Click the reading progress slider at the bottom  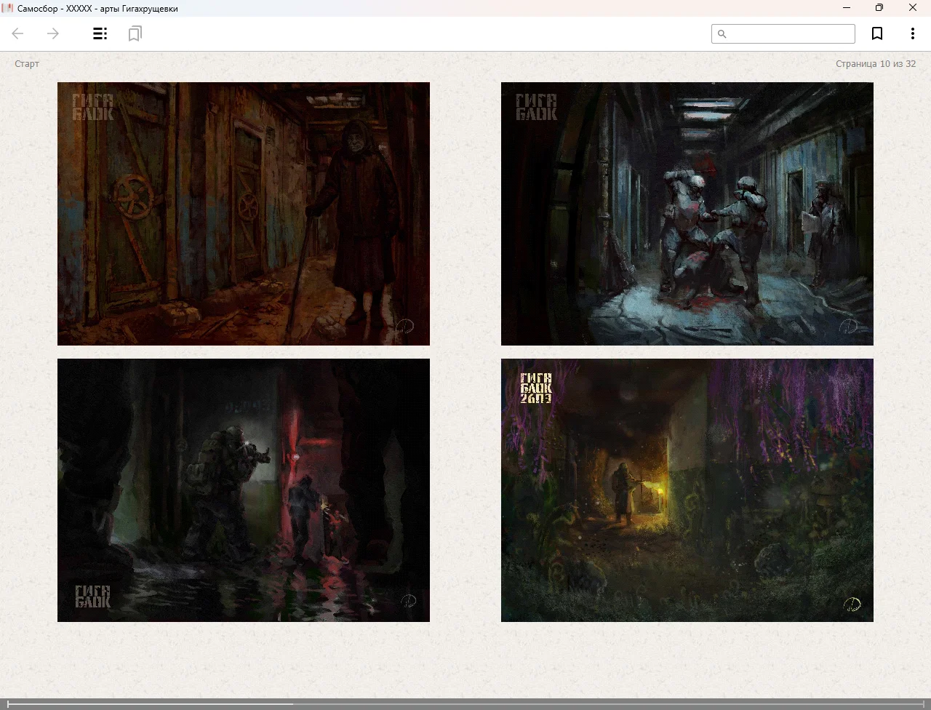[465, 703]
